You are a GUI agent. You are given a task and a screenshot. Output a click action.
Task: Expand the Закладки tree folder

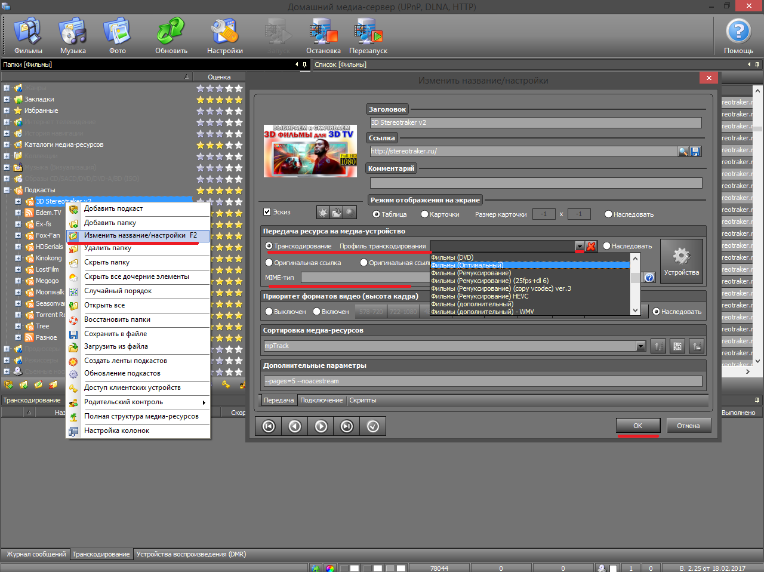7,99
